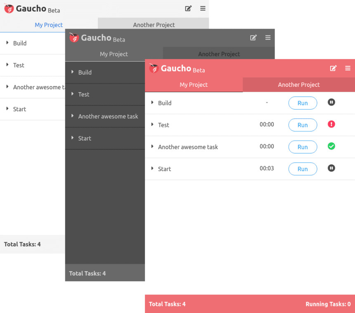
Task: Click the edit icon in the red Gaucho window
Action: click(333, 68)
